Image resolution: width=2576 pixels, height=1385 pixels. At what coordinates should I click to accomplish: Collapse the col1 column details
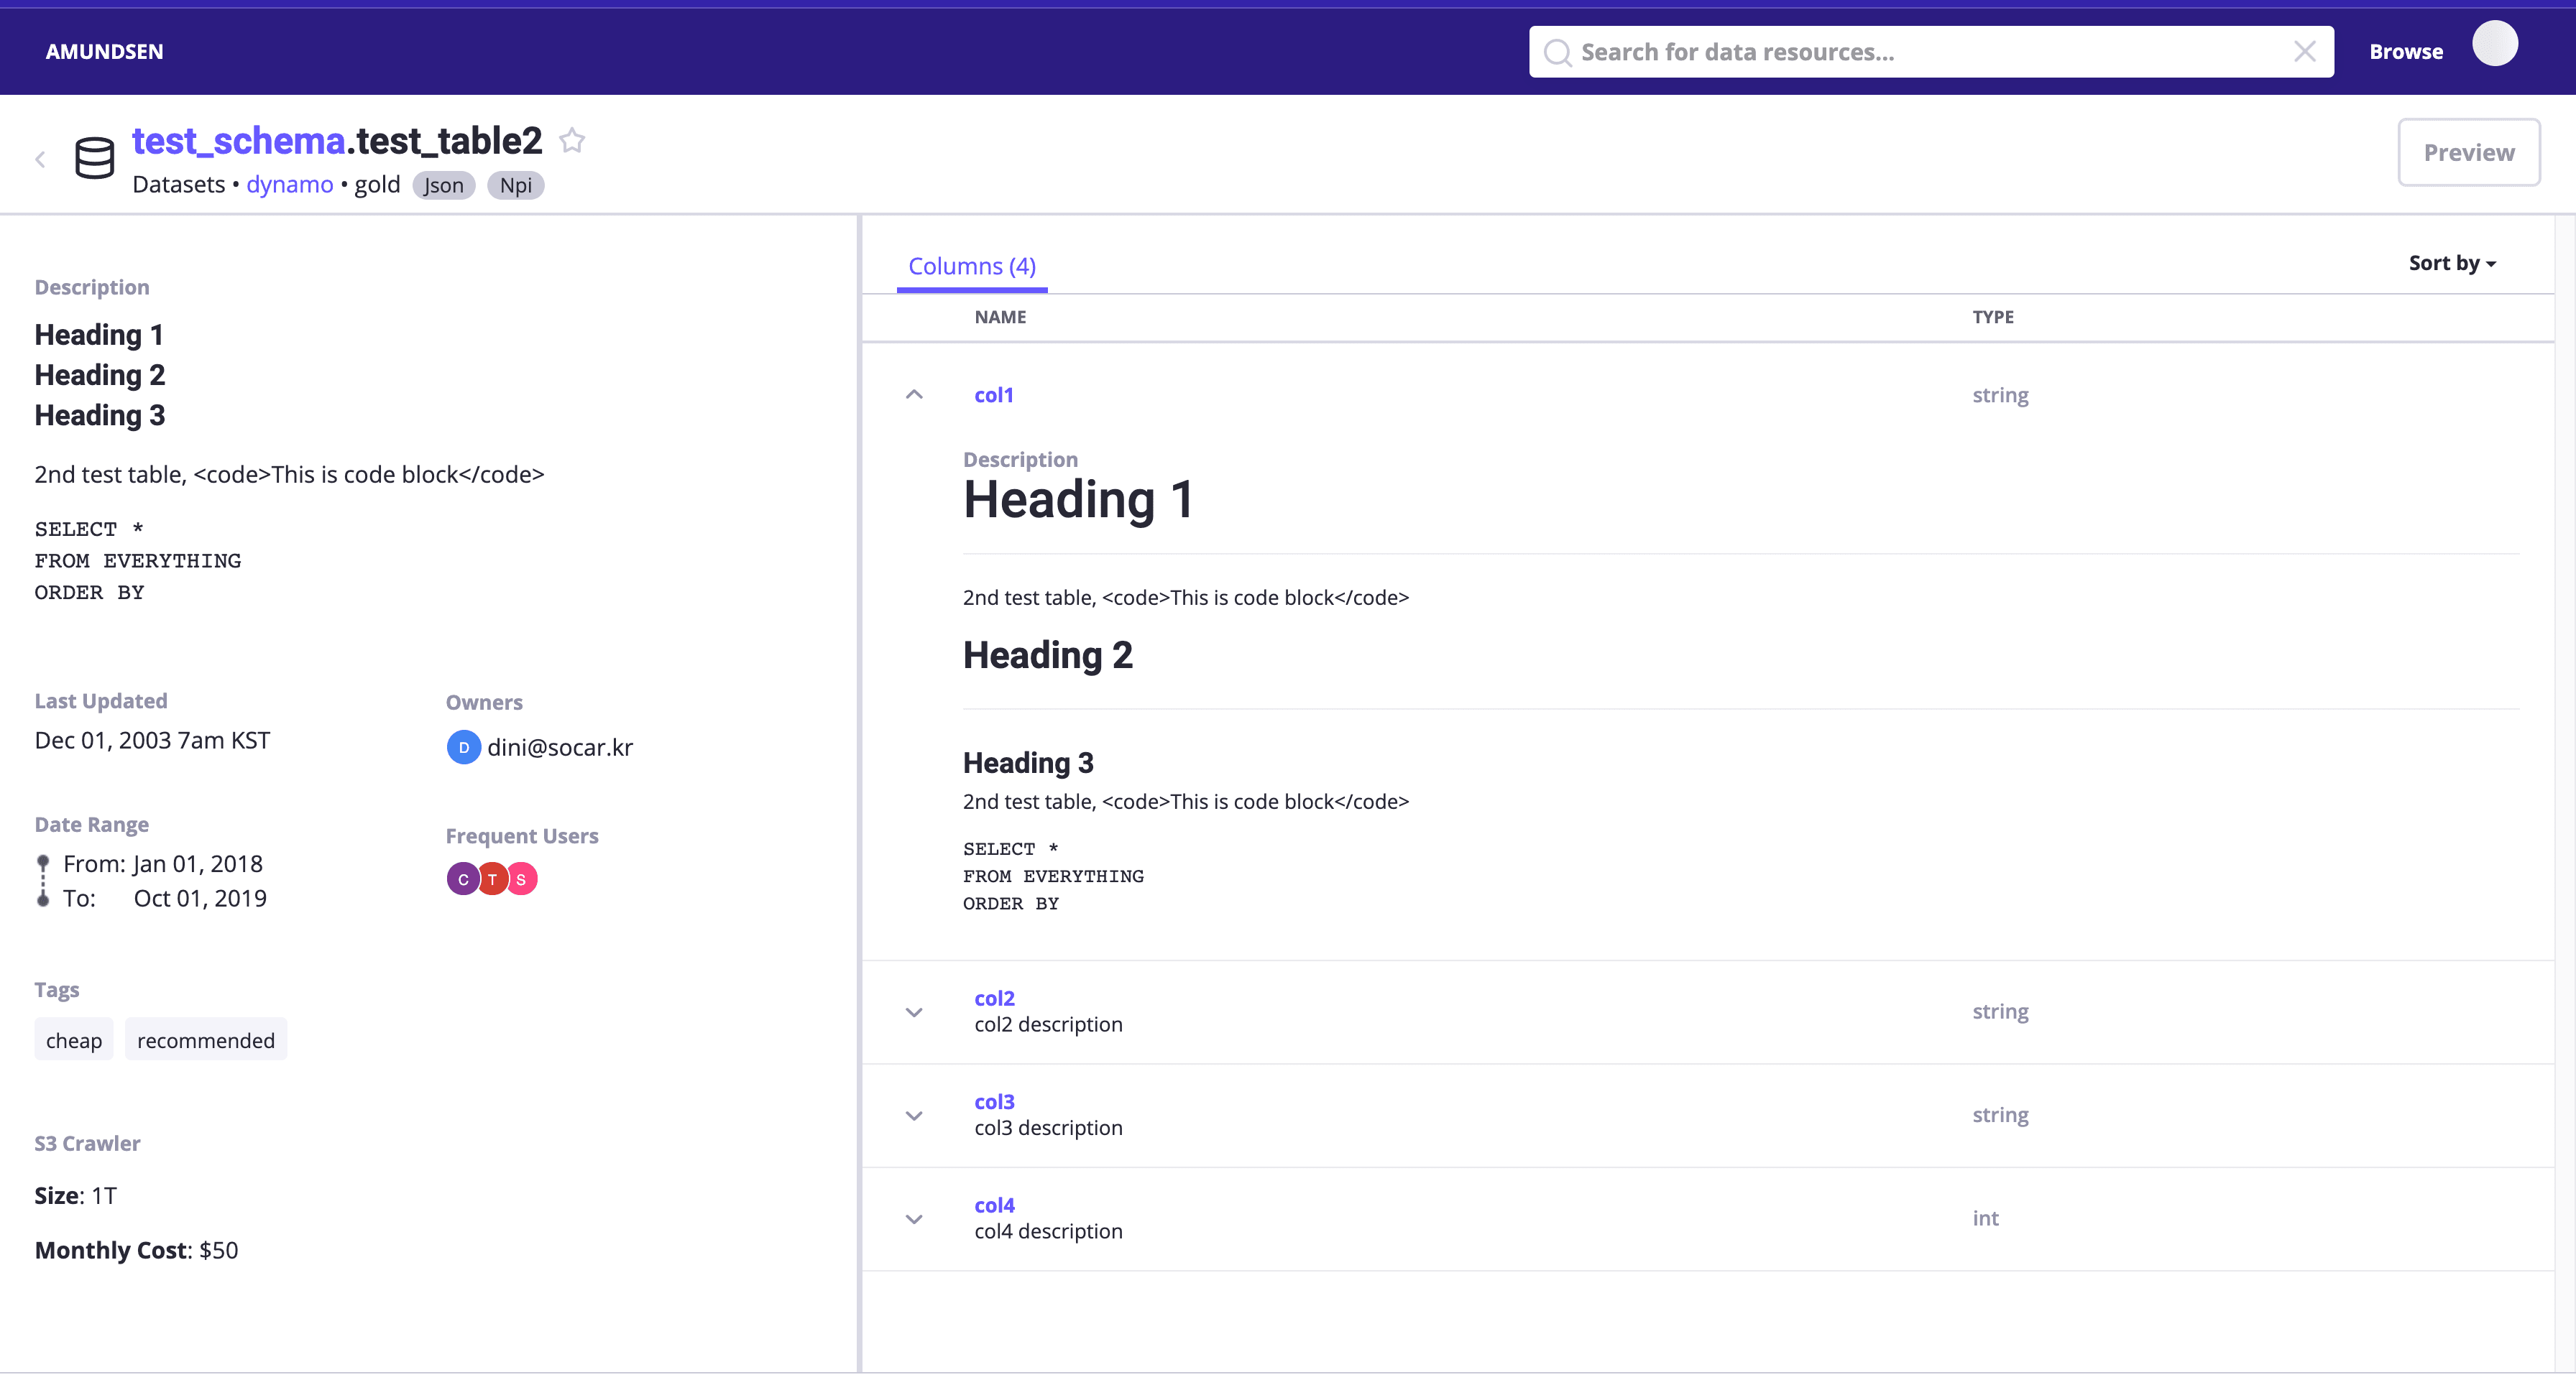point(914,394)
